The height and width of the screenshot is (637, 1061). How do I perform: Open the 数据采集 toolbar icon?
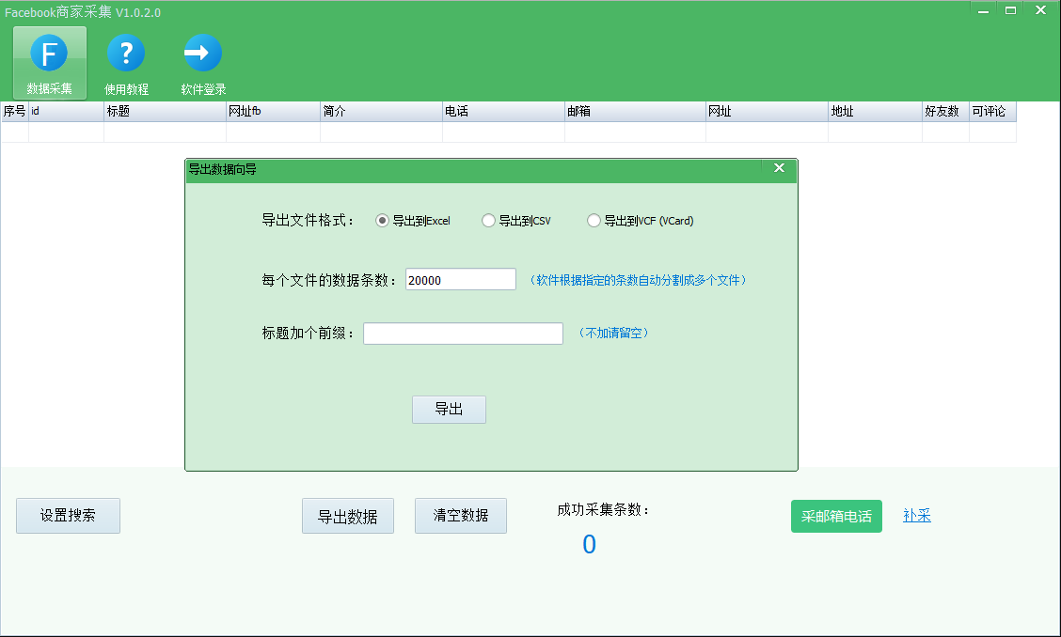[50, 63]
